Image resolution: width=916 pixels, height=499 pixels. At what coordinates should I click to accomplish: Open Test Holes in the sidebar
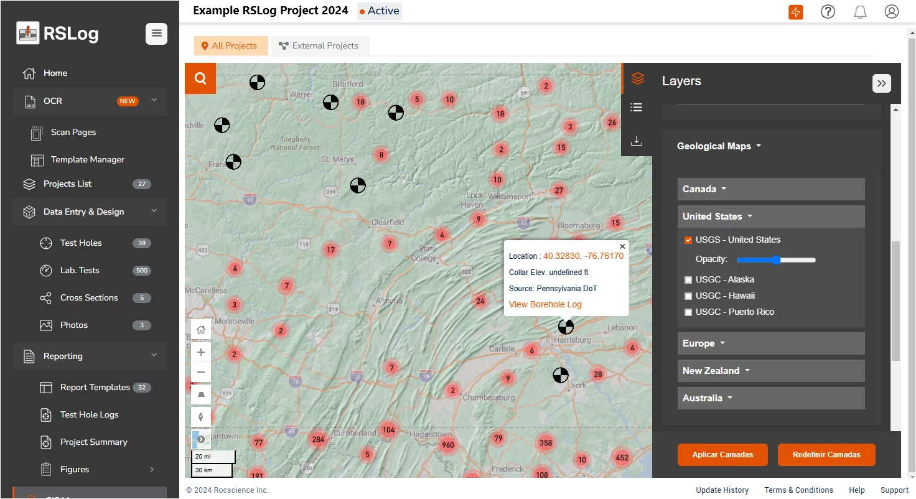click(x=81, y=243)
